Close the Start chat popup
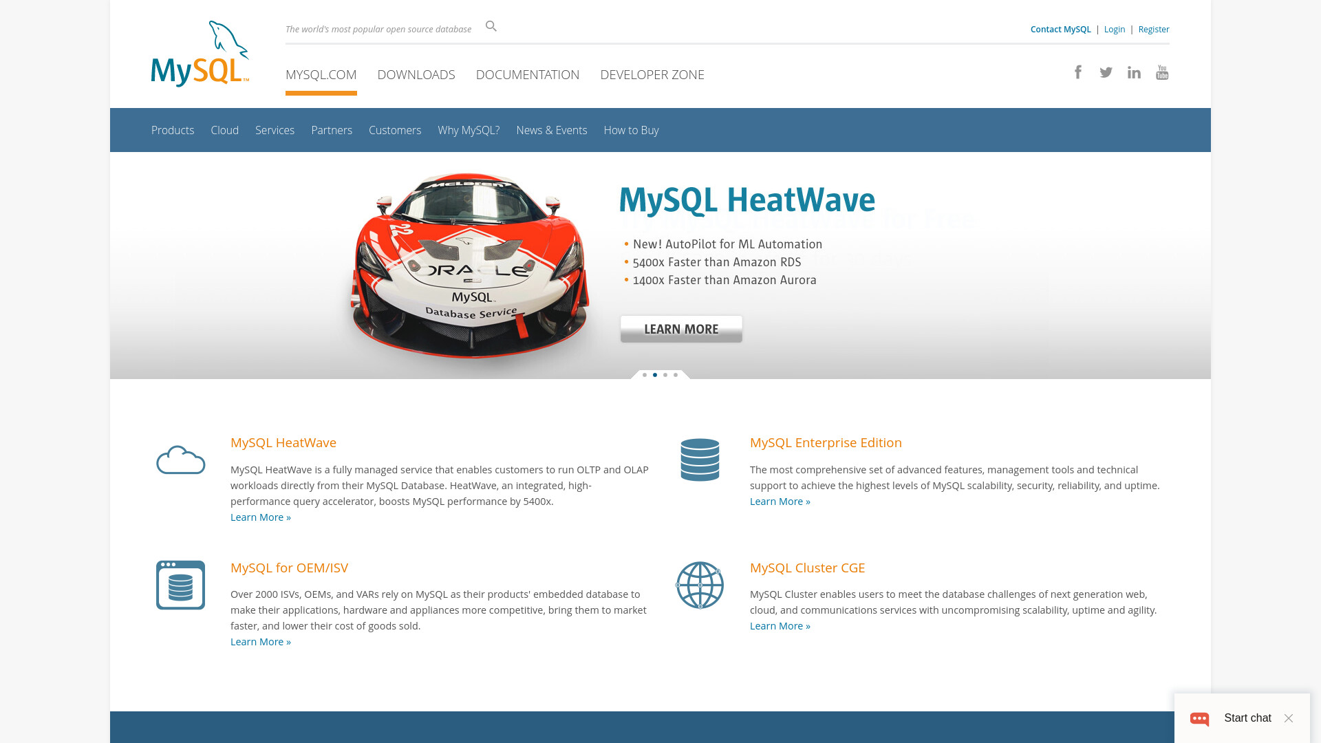 [x=1289, y=718]
